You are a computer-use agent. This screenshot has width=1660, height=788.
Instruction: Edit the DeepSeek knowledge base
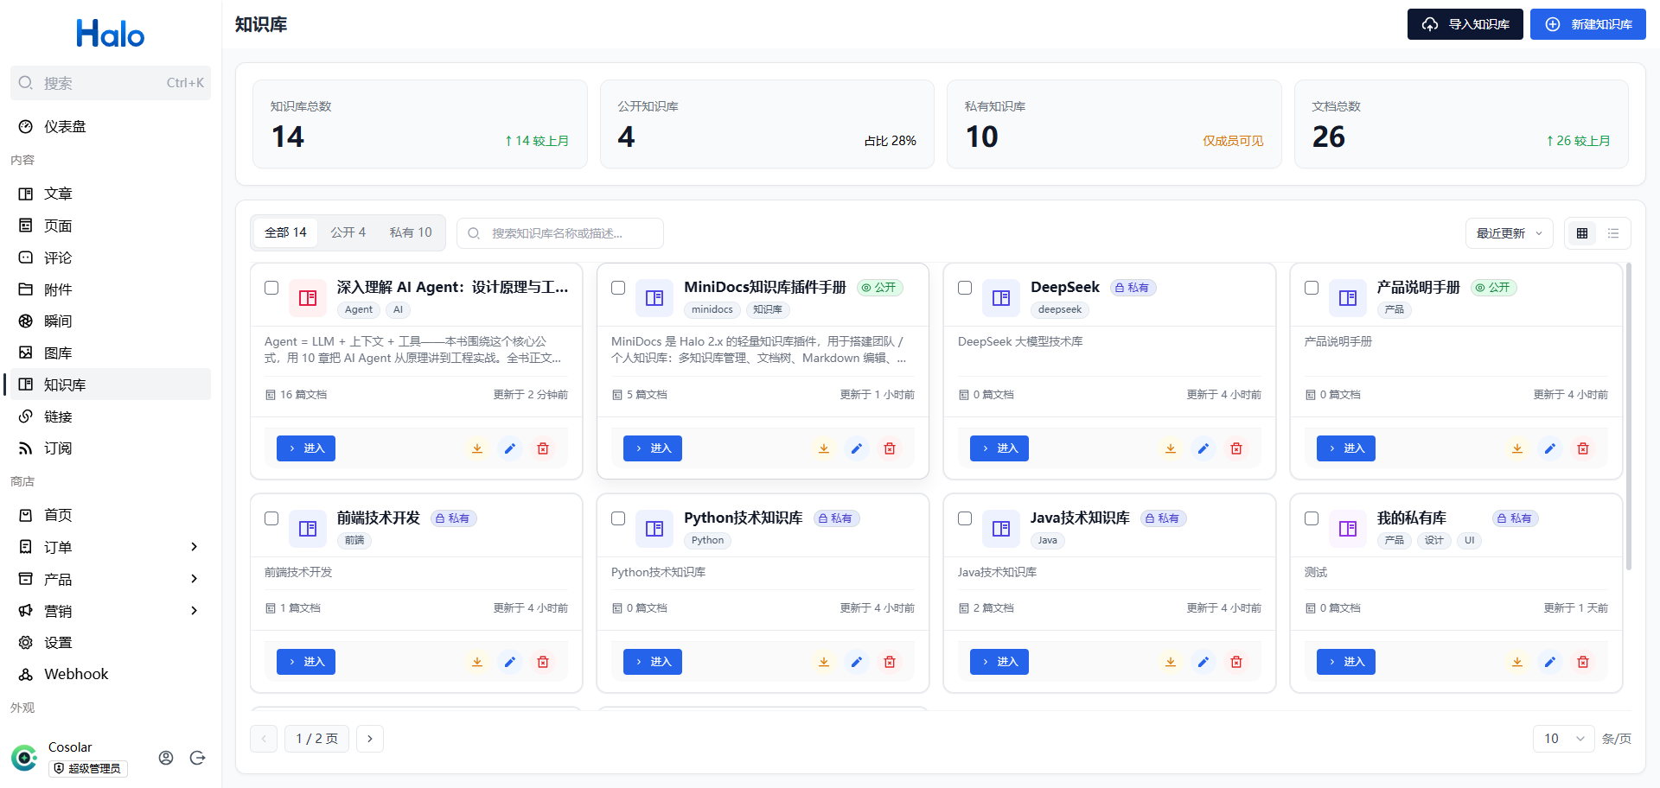pos(1203,448)
